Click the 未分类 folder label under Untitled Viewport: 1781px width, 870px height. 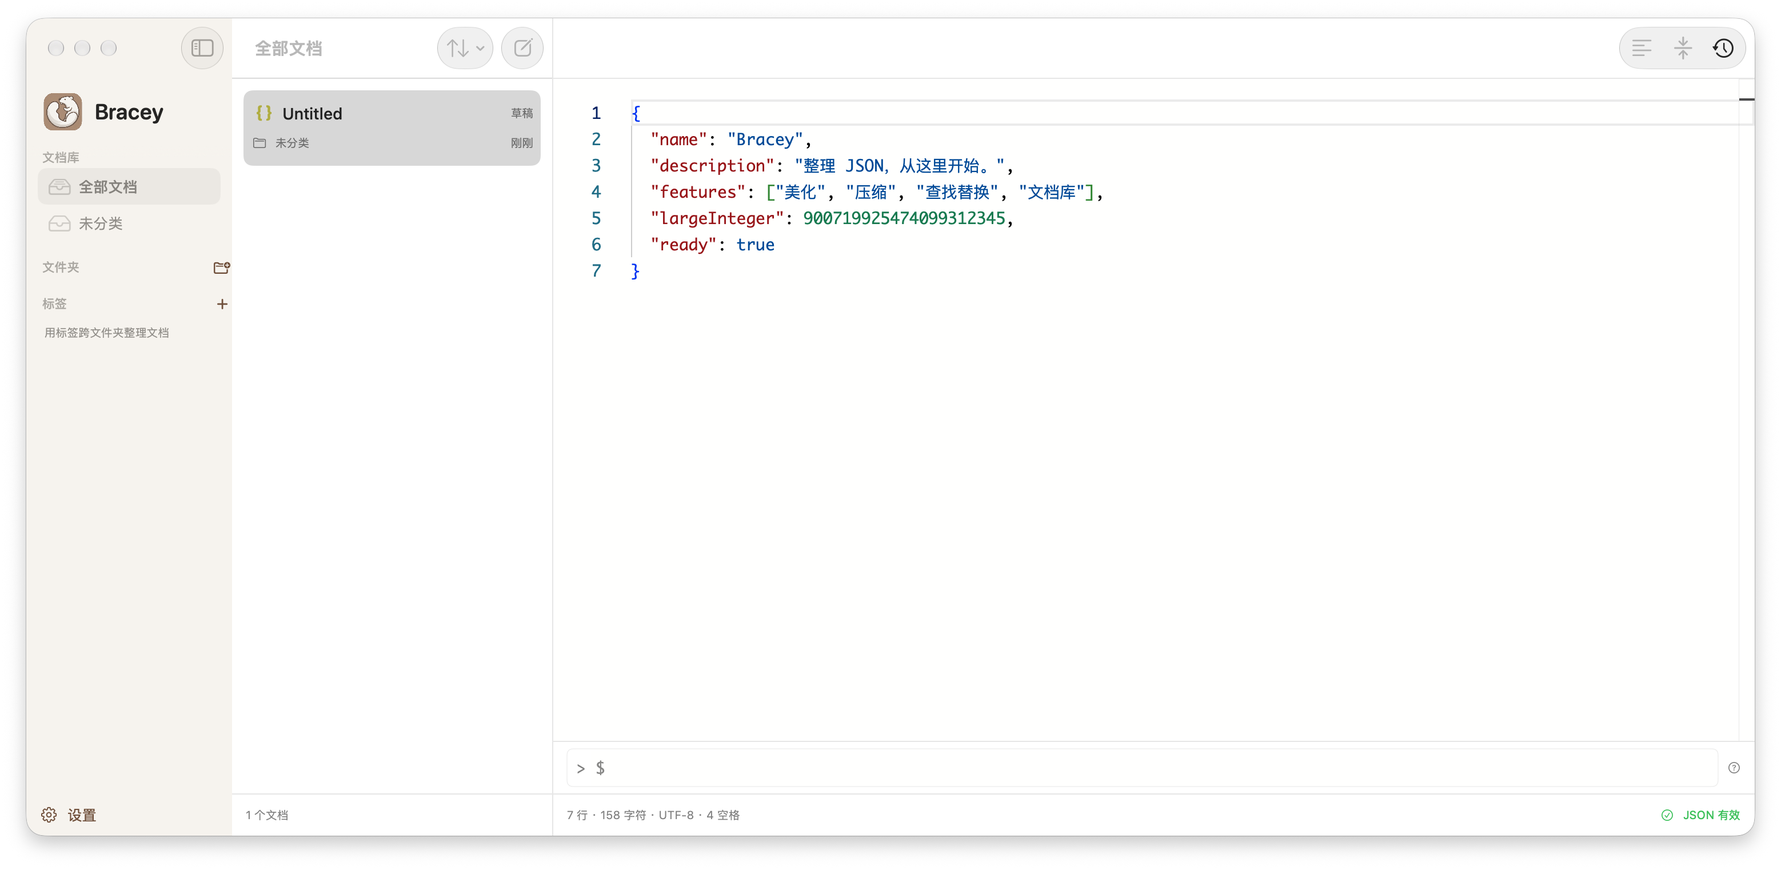(291, 143)
